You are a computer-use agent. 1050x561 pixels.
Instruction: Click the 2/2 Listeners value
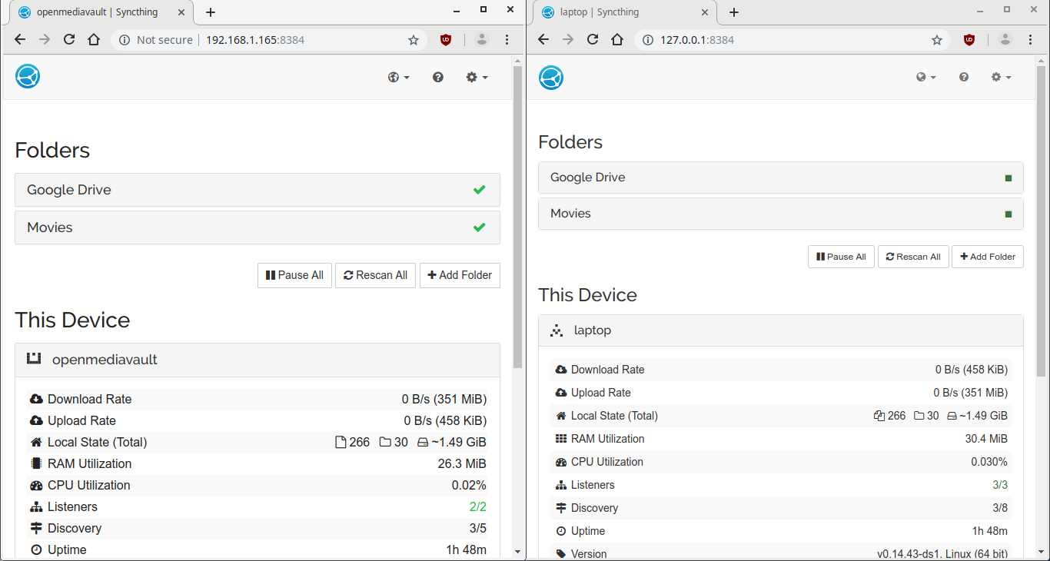[x=477, y=506]
